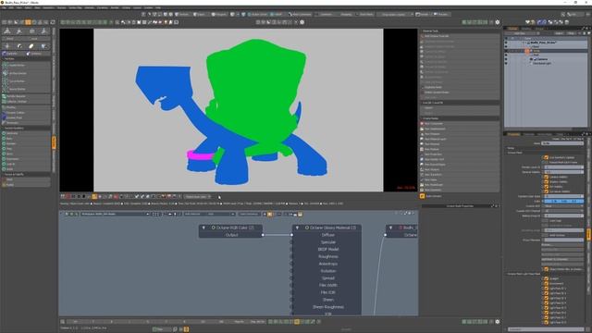Click the gear icon above the Material Tools panel
Viewport: 592px width, 333px height.
pyautogui.click(x=498, y=22)
